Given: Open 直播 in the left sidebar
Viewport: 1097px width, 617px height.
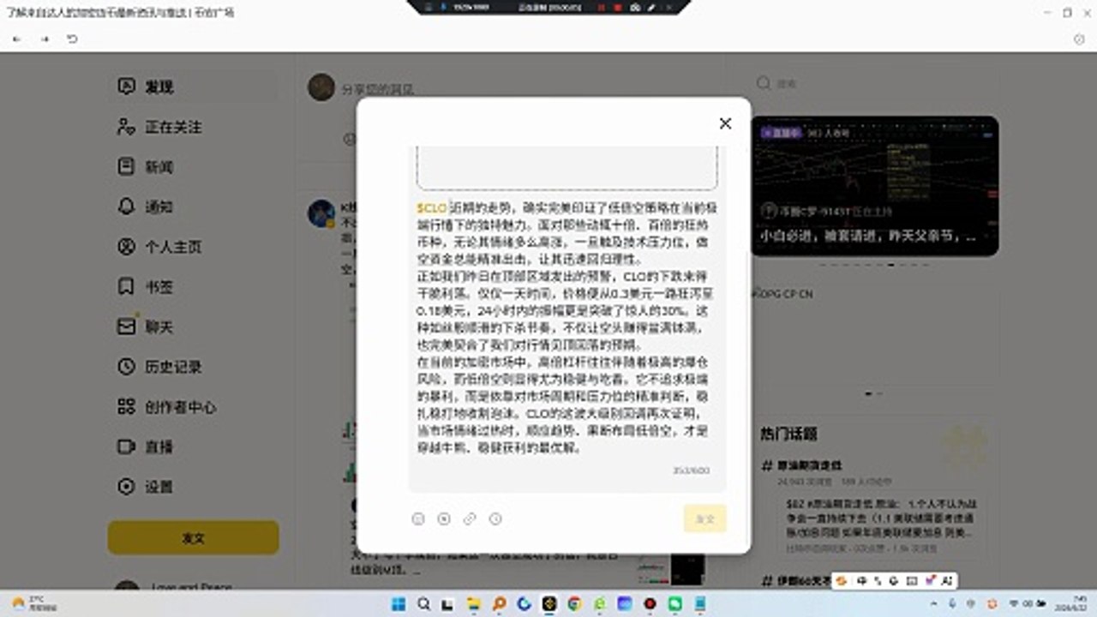Looking at the screenshot, I should click(193, 446).
